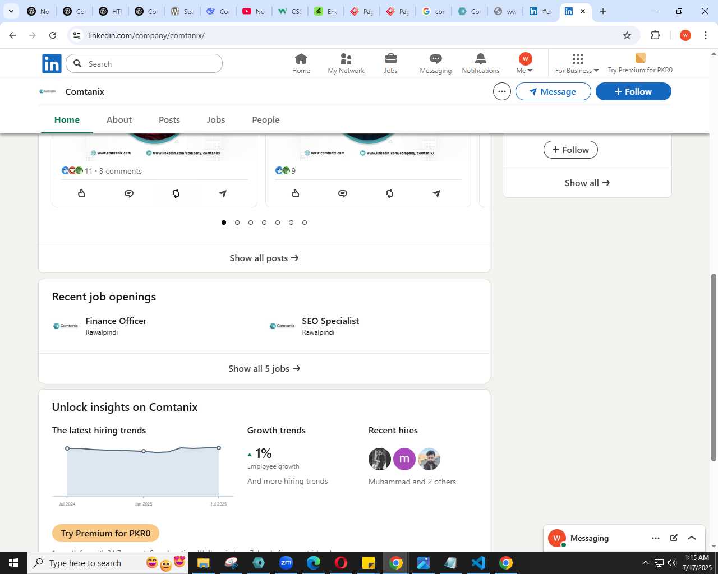Expand the Me profile menu
Viewport: 718px width, 574px height.
pos(525,63)
